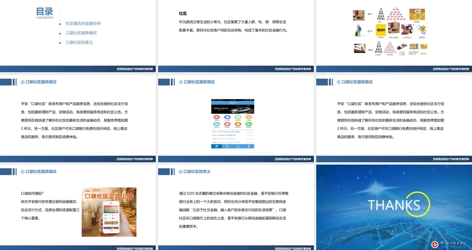Click contents entry 口袋社区服务模式 under 目录
The width and height of the screenshot is (472, 250).
pyautogui.click(x=81, y=33)
